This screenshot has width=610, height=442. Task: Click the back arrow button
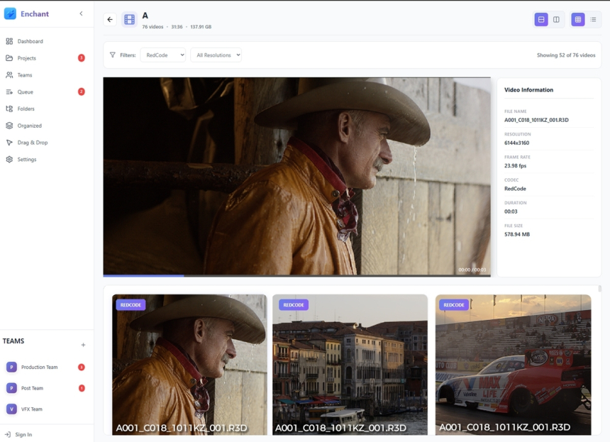point(110,20)
